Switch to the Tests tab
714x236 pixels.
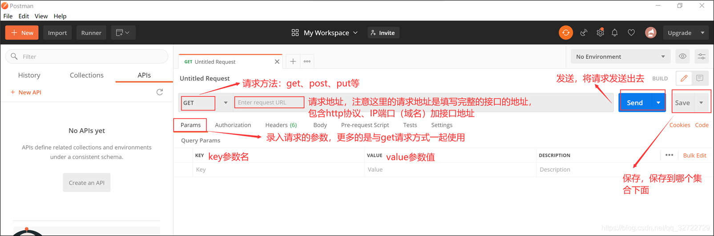410,125
